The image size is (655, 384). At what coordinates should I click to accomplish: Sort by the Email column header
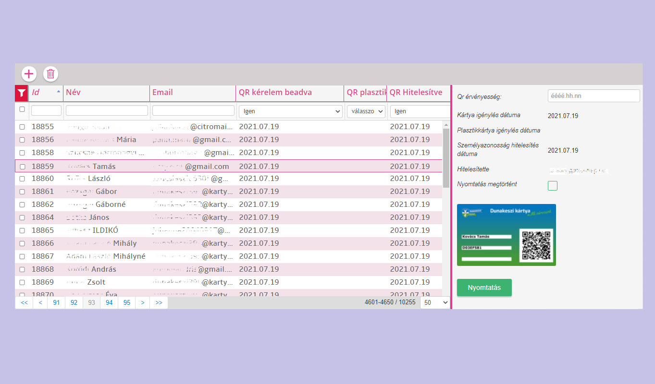(x=163, y=93)
